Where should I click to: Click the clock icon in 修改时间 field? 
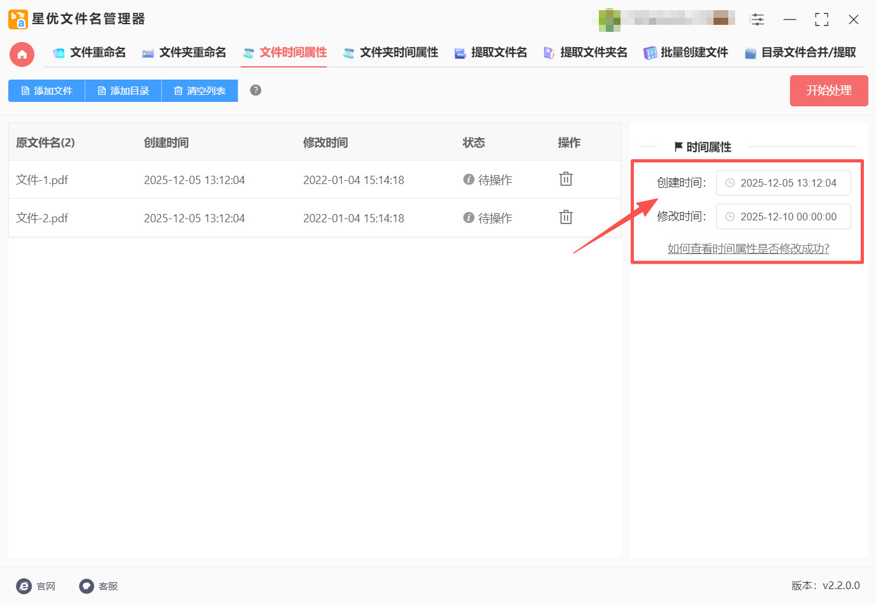tap(730, 217)
